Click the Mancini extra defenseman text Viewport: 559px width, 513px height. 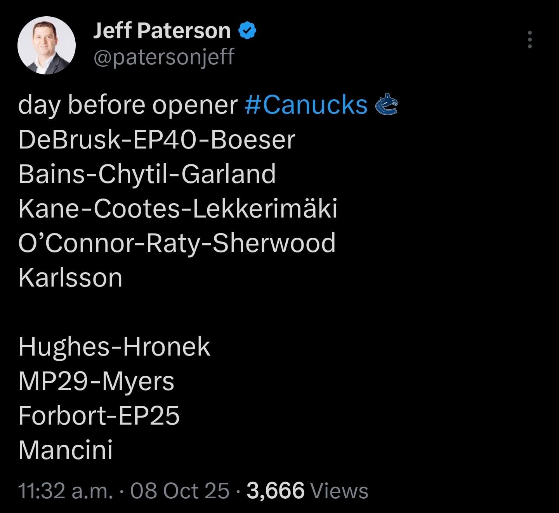click(65, 450)
